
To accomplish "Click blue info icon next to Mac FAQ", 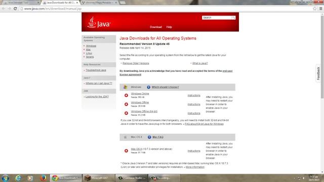I will (149, 137).
